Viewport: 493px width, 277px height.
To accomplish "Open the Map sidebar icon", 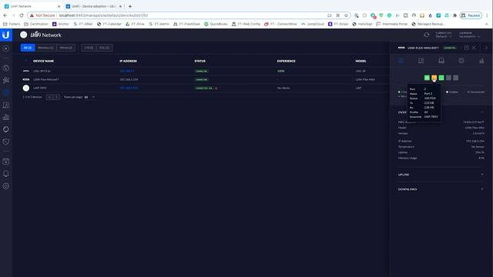I will click(x=6, y=105).
